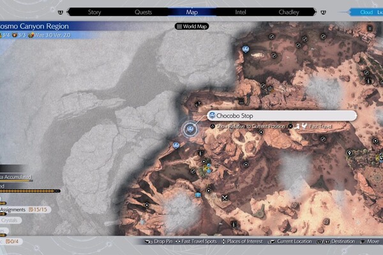Click the Cosmo Canyon Region title
The height and width of the screenshot is (255, 383).
34,26
